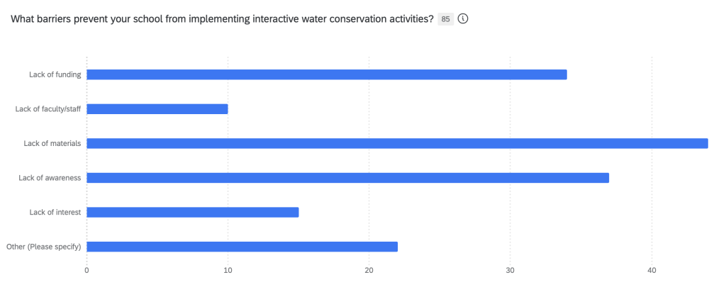
Task: Click the Lack of materials bar
Action: click(x=397, y=143)
